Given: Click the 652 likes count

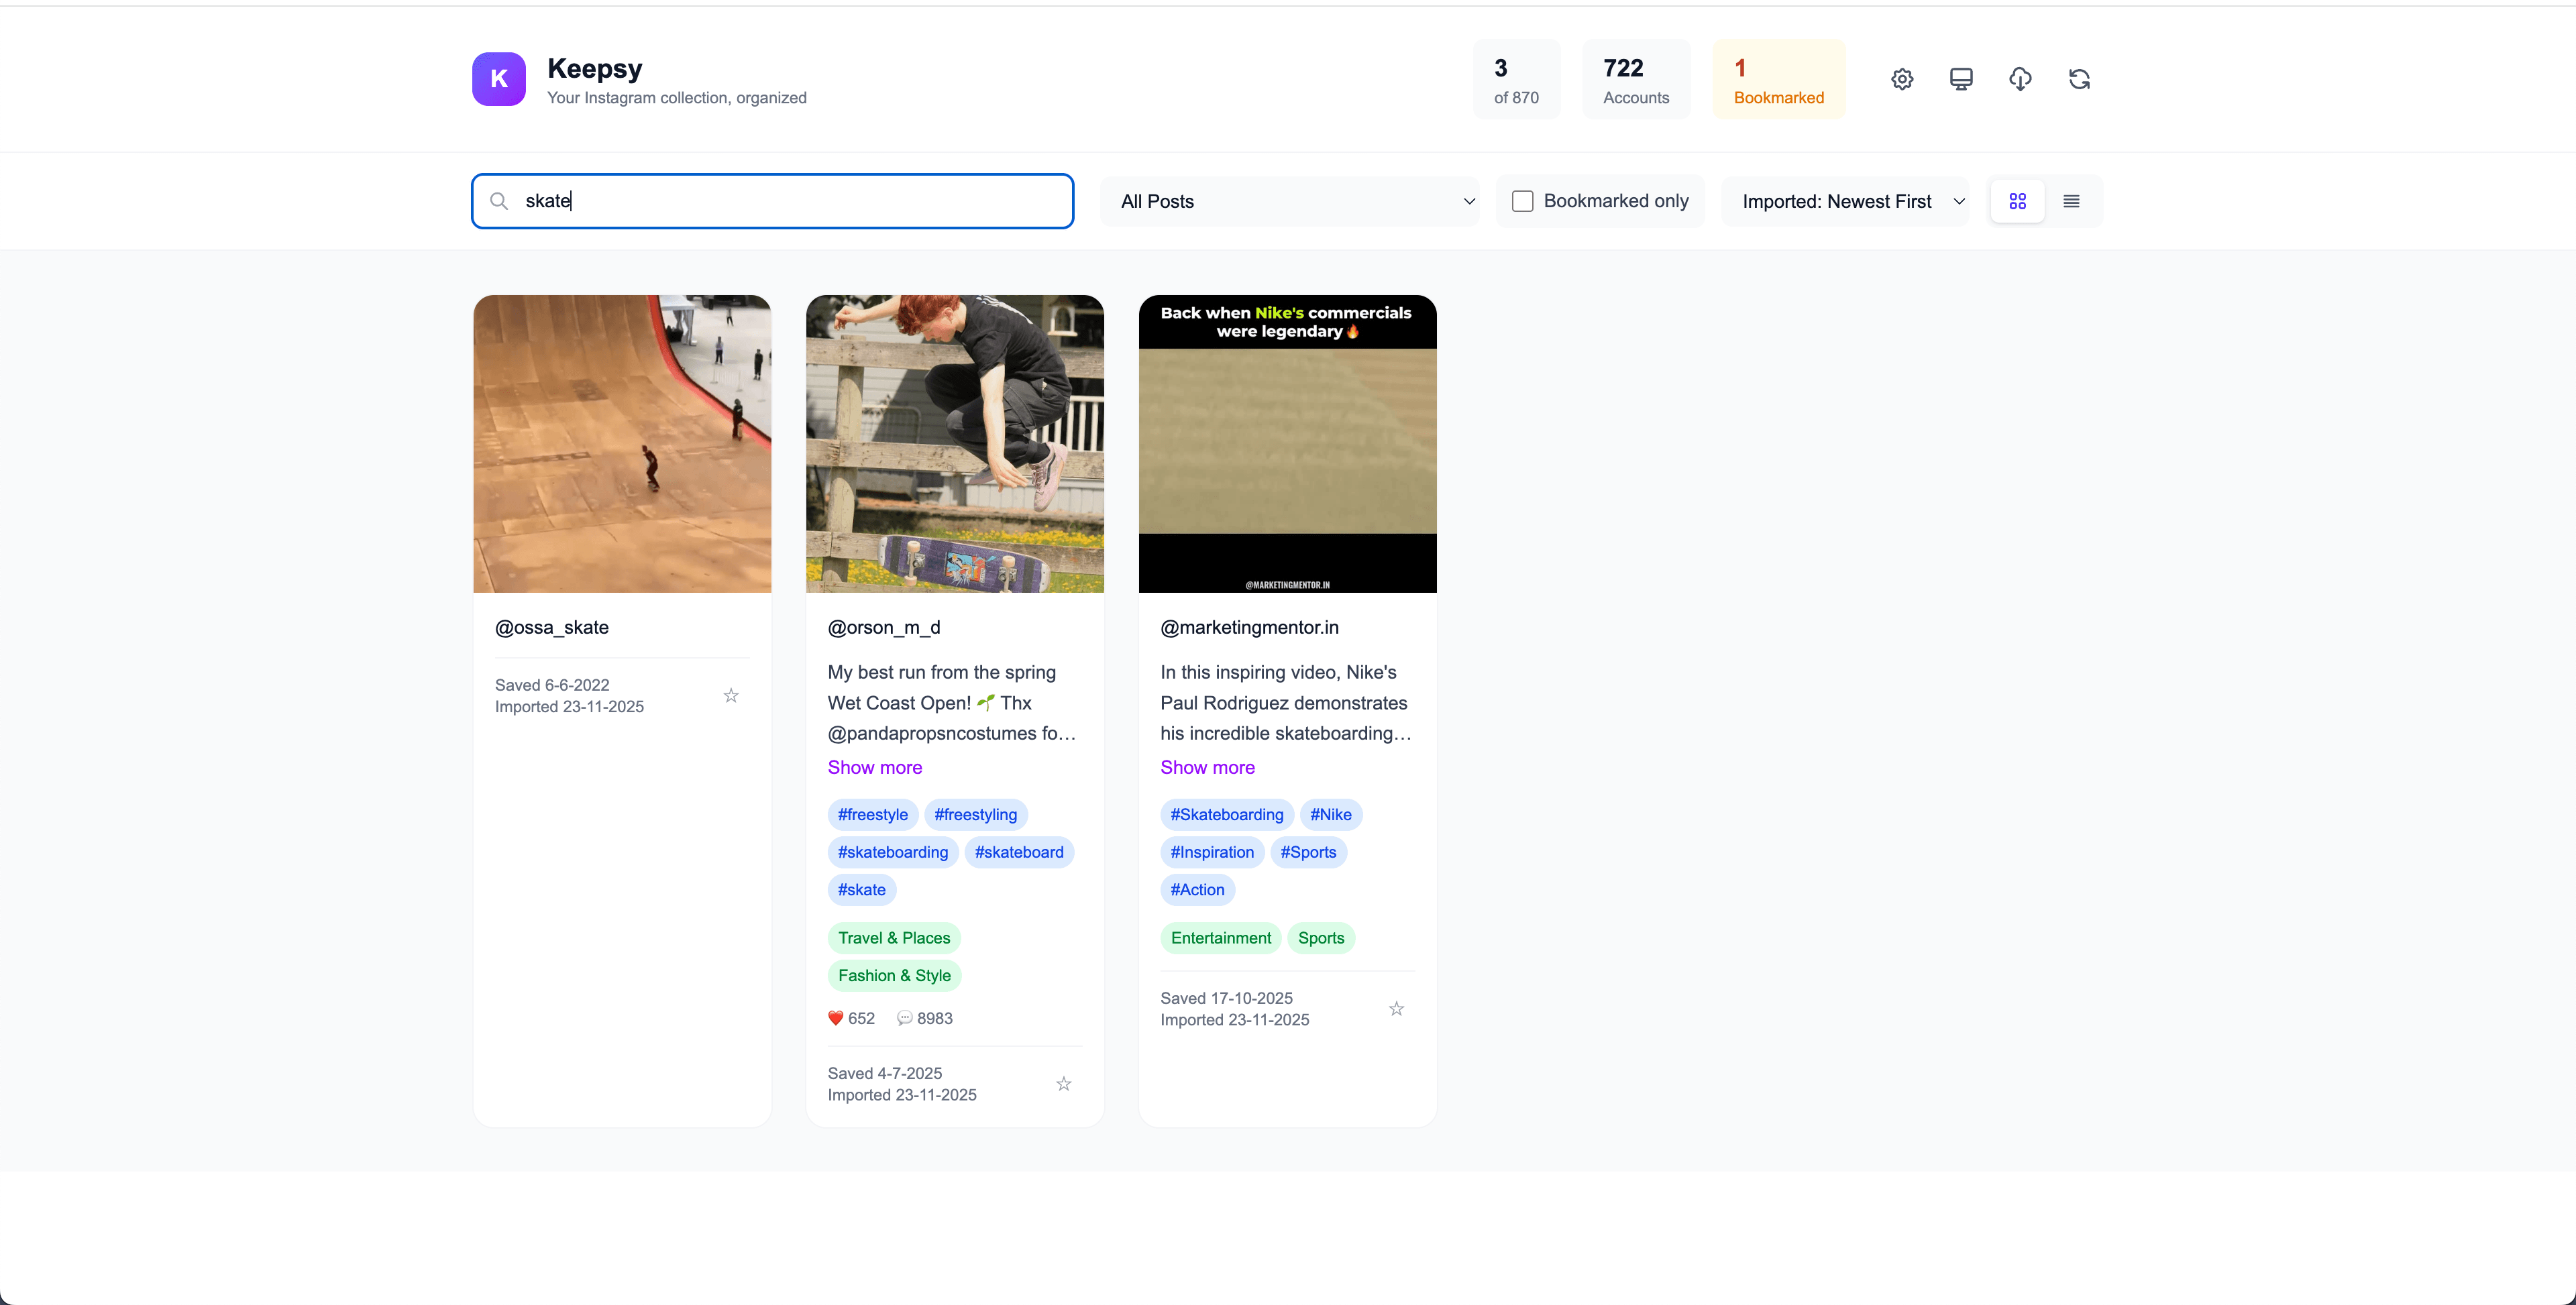Looking at the screenshot, I should click(x=851, y=1018).
